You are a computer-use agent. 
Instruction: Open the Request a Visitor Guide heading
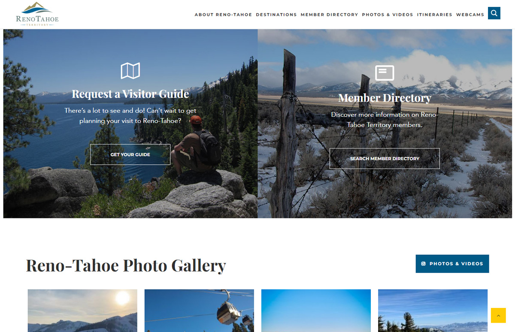130,94
